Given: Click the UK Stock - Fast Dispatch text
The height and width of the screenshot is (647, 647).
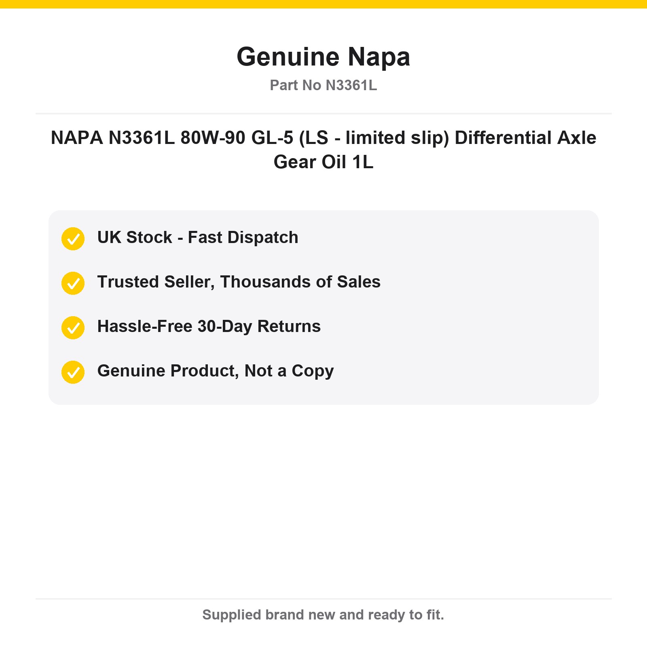Looking at the screenshot, I should click(x=198, y=237).
